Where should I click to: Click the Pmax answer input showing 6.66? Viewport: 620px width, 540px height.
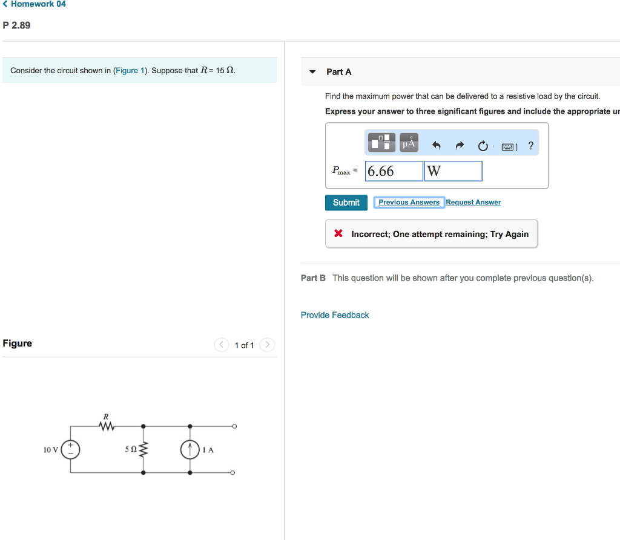[x=394, y=171]
